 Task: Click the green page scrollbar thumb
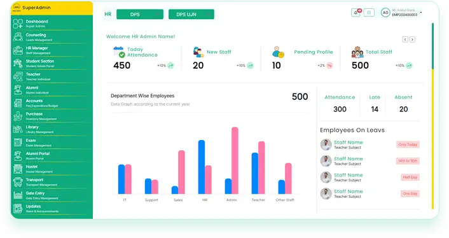coord(432,46)
